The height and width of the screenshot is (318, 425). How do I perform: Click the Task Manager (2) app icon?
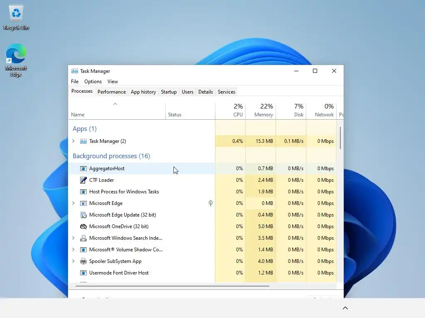point(83,141)
